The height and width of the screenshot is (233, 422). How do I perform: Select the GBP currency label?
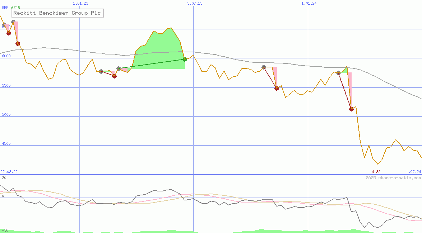click(5, 8)
